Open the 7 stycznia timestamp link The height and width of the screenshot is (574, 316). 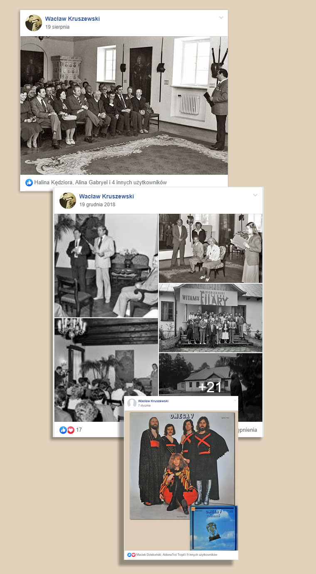tap(144, 405)
